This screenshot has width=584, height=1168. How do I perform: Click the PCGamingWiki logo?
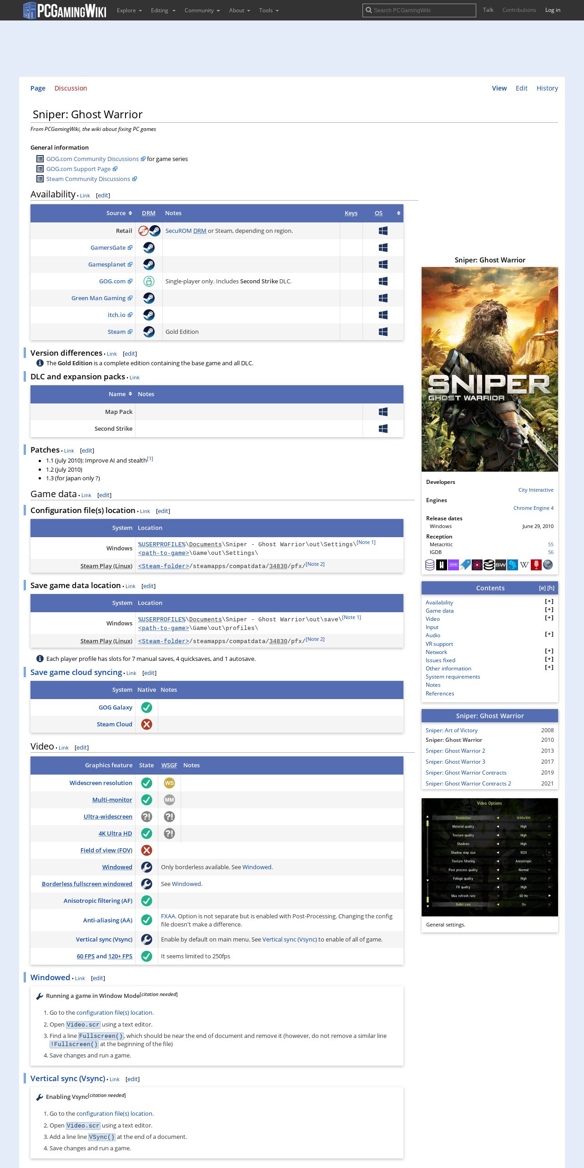65,10
